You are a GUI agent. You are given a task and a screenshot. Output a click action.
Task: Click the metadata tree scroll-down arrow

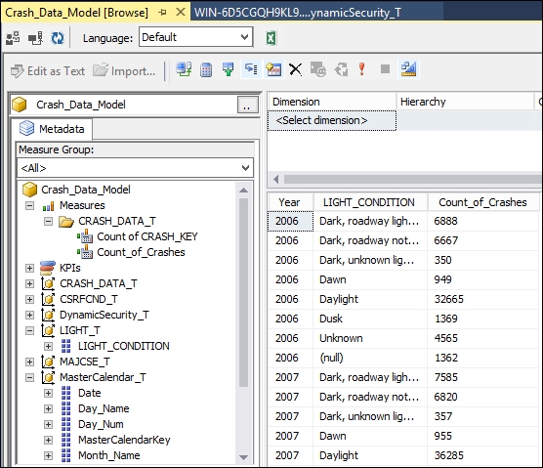click(x=243, y=457)
